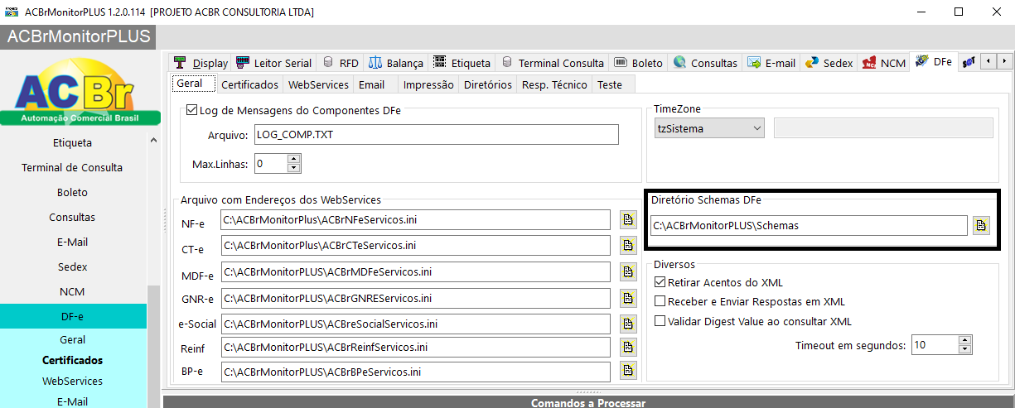Viewport: 1015px width, 408px height.
Task: Switch to the Balança tab
Action: (x=396, y=63)
